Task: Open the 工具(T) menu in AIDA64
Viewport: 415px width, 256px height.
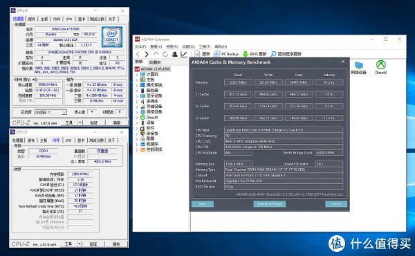Action: pyautogui.click(x=205, y=46)
